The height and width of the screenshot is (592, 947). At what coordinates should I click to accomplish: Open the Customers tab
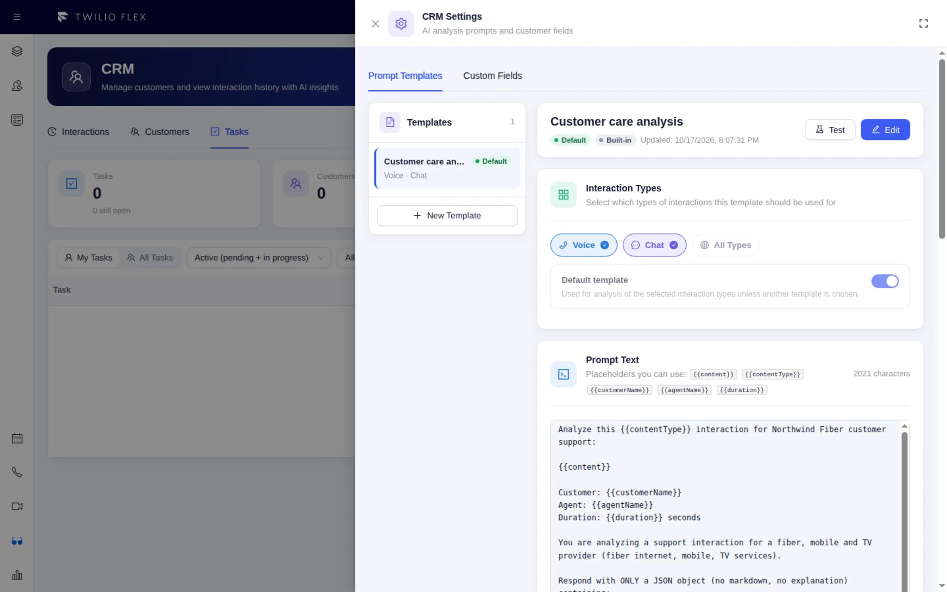160,132
